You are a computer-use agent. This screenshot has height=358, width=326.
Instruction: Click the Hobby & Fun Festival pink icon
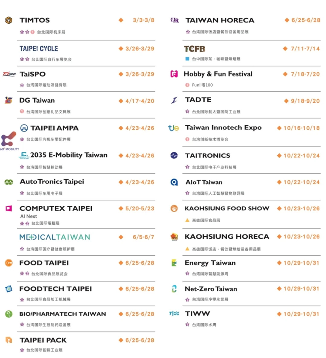tap(174, 74)
